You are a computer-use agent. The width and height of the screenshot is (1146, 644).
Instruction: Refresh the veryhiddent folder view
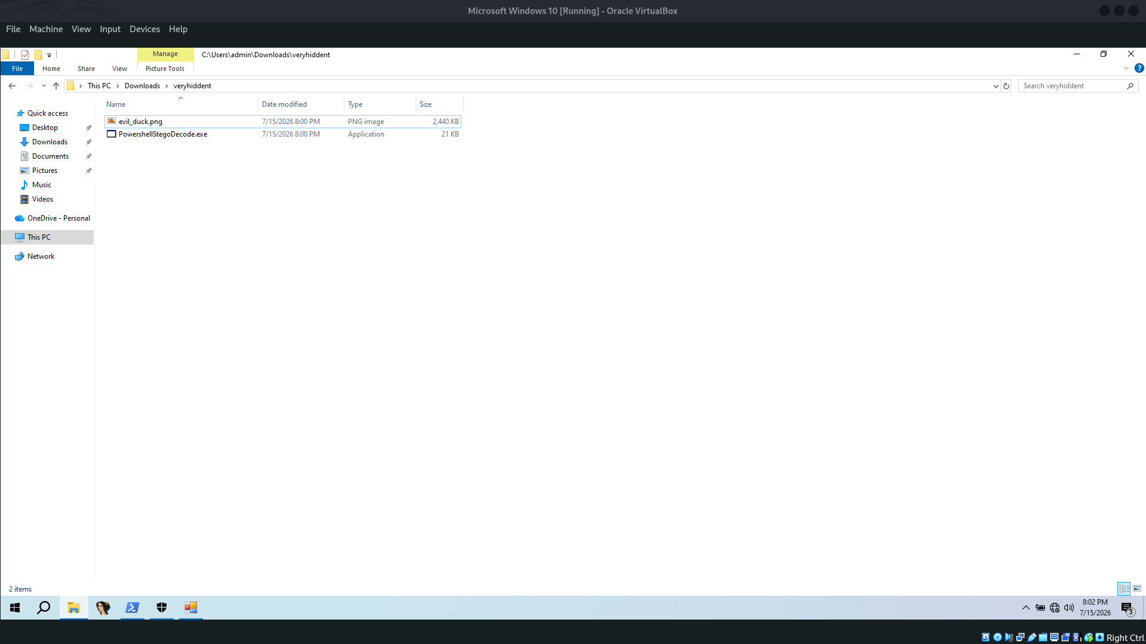point(1006,86)
